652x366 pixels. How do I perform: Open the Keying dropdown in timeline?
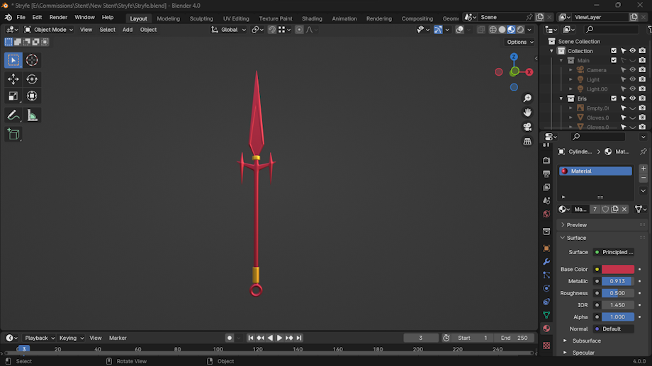click(x=71, y=338)
